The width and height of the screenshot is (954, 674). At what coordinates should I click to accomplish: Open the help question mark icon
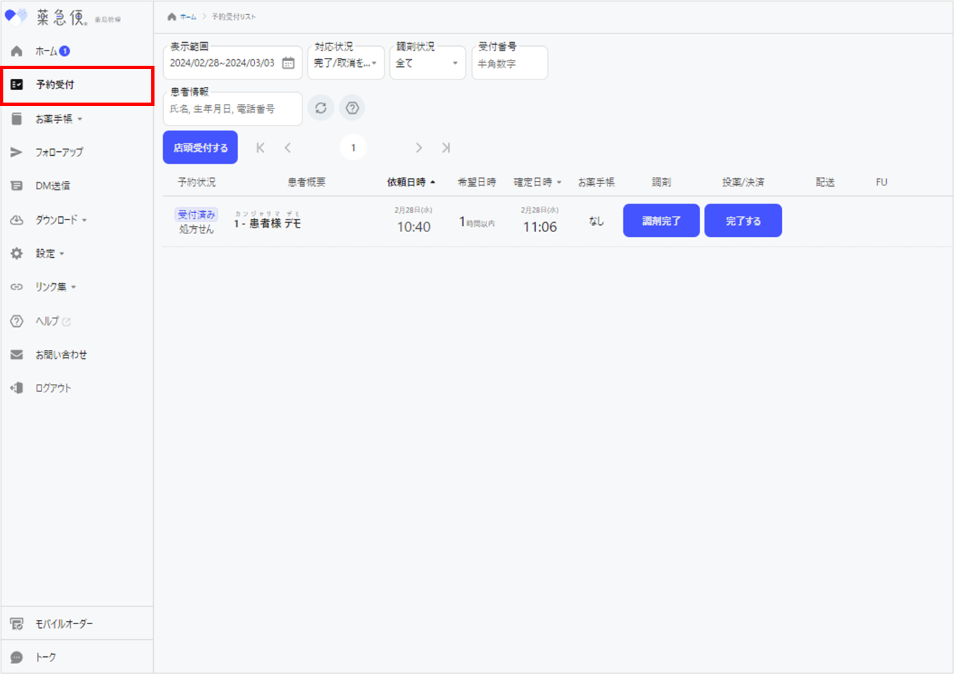coord(352,108)
